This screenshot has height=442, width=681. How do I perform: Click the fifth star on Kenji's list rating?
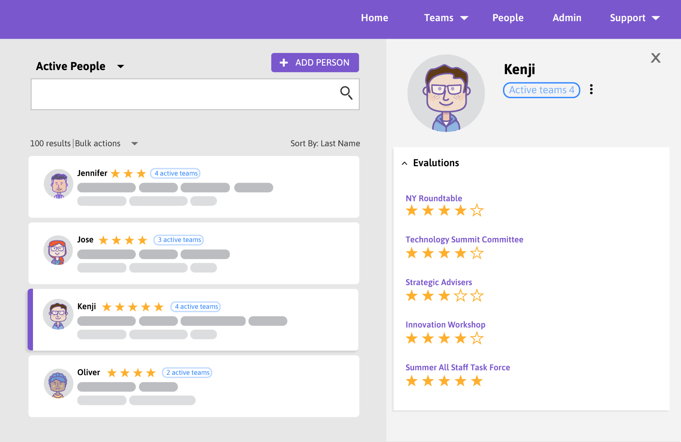tap(158, 306)
